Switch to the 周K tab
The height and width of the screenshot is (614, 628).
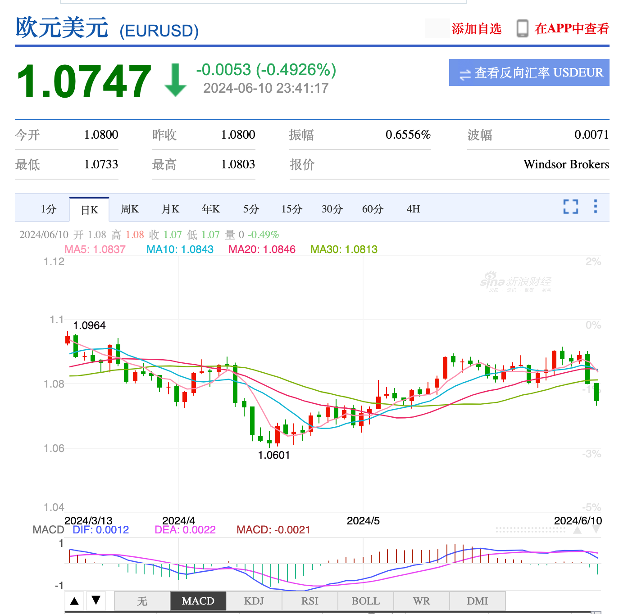(129, 208)
